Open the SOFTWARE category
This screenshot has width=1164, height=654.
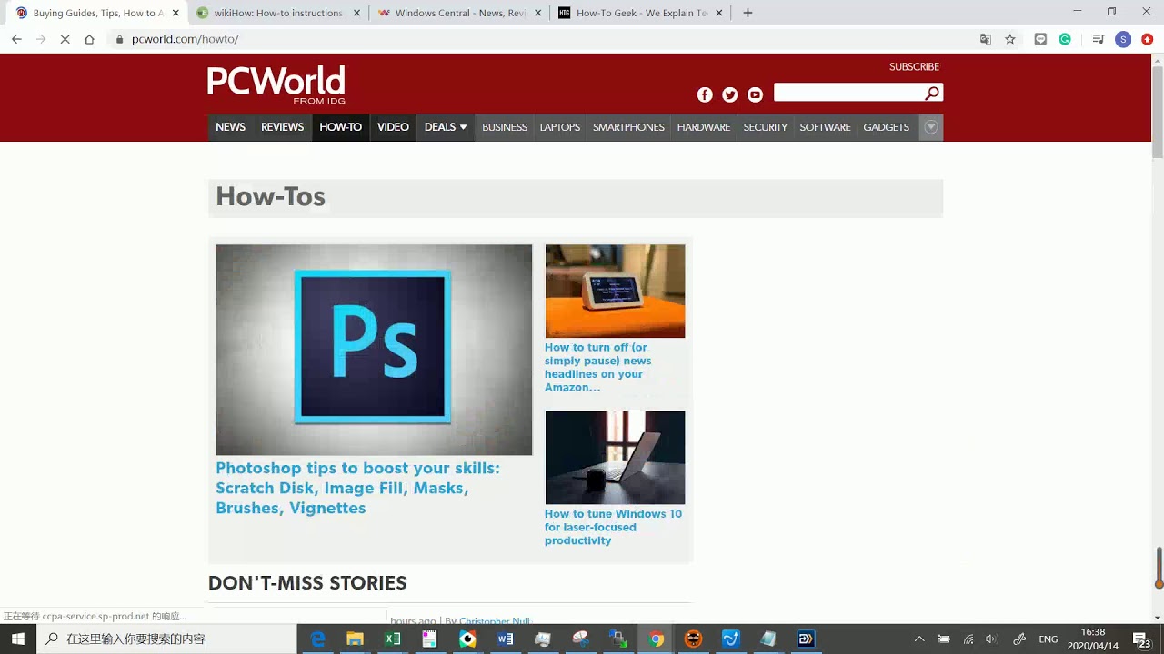[825, 127]
